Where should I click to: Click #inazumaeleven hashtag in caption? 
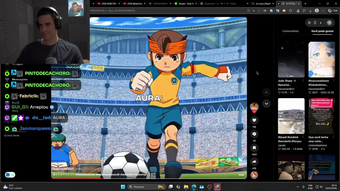86,175
